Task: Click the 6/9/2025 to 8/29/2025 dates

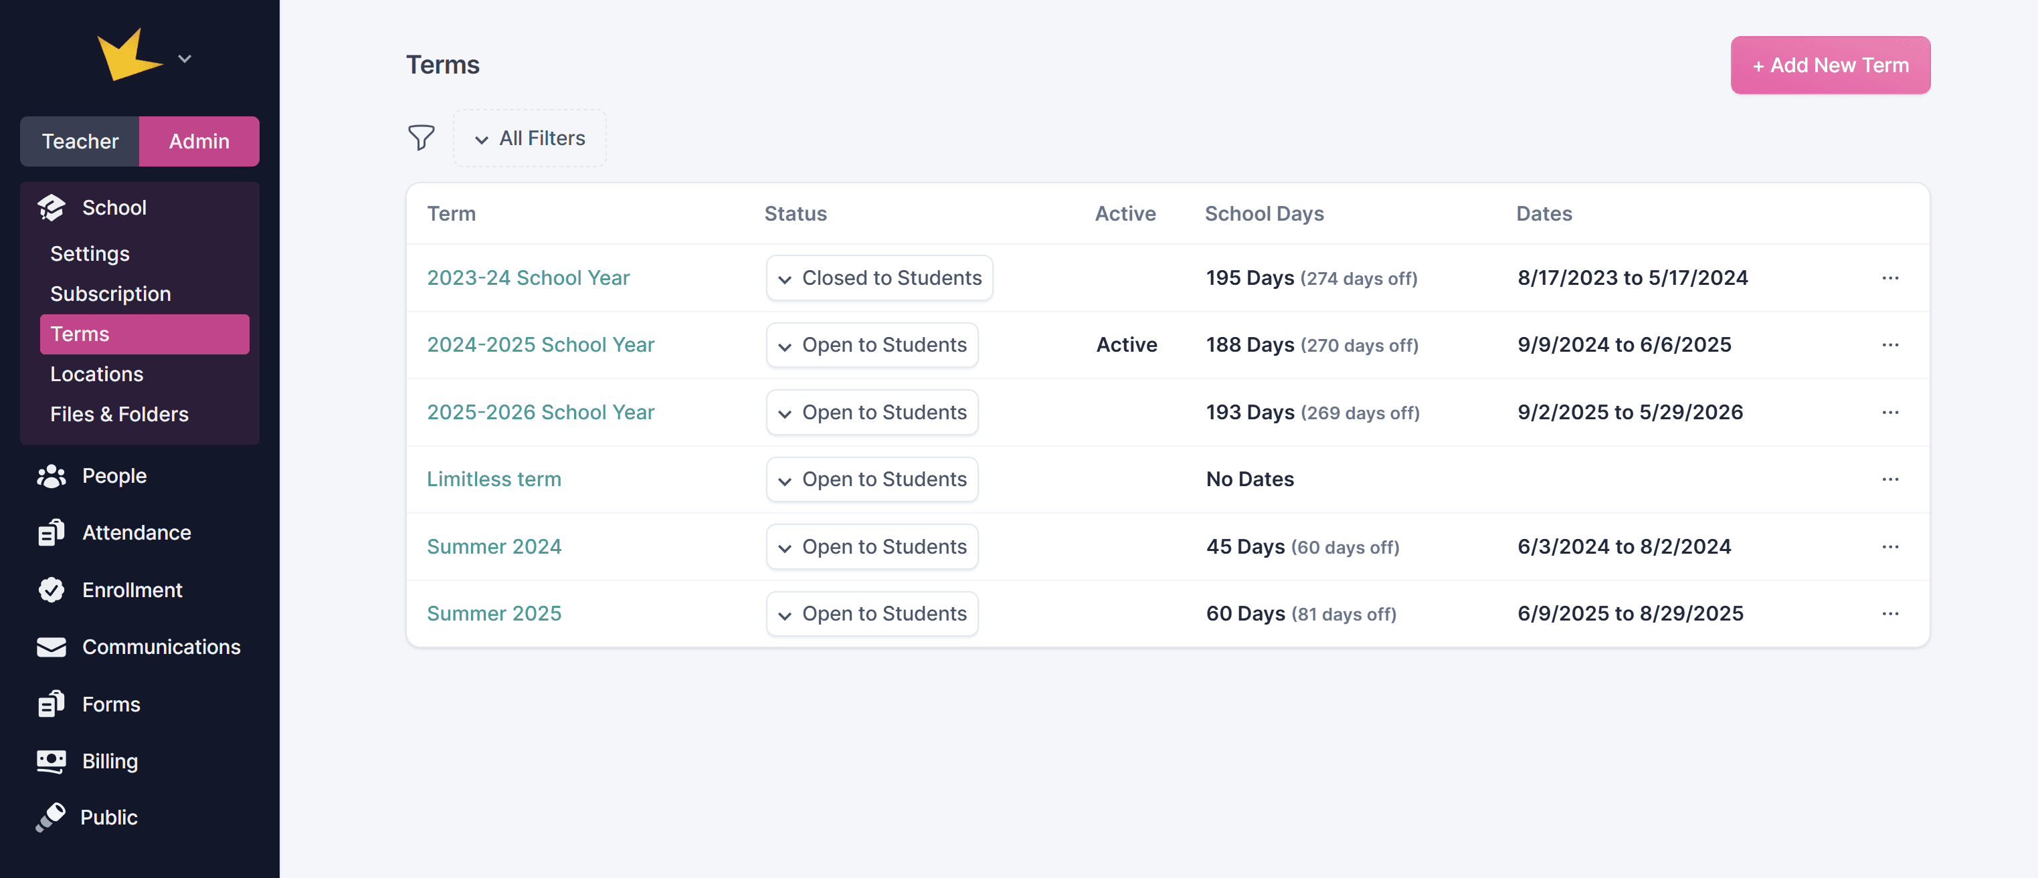Action: click(1631, 614)
